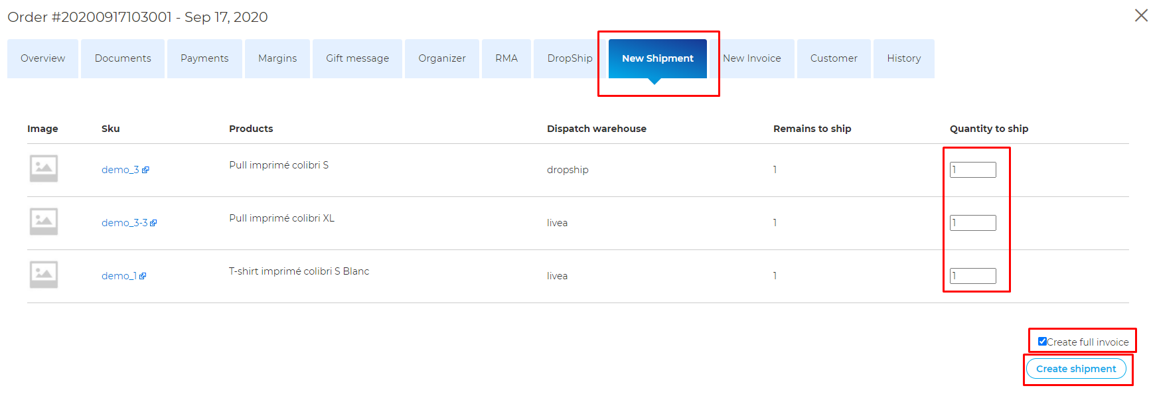Switch to the Organizer tab

tap(442, 58)
